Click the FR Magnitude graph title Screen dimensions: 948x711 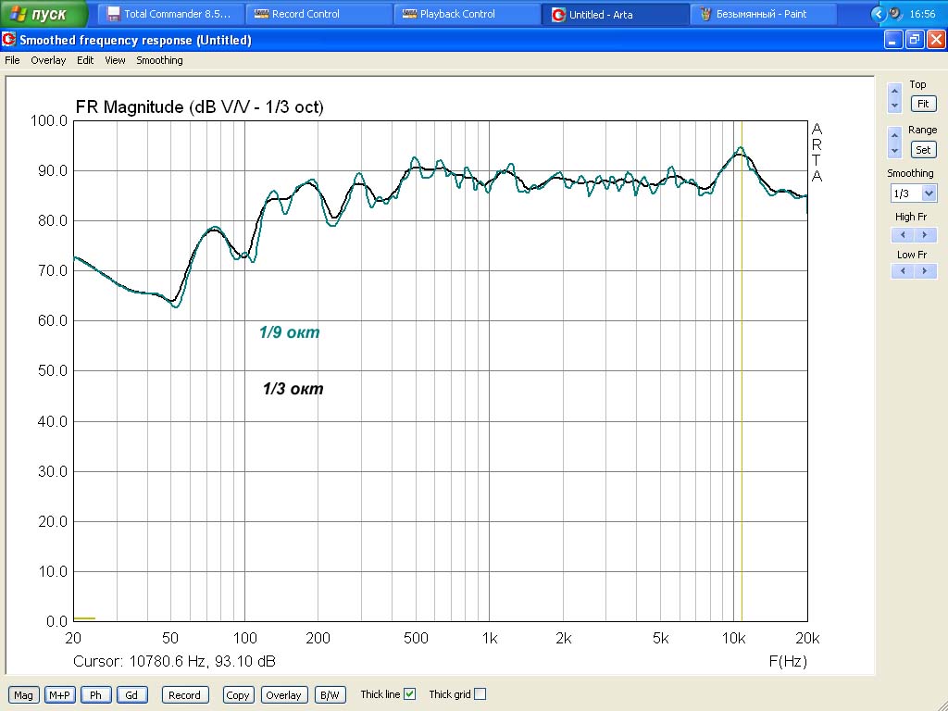[200, 107]
